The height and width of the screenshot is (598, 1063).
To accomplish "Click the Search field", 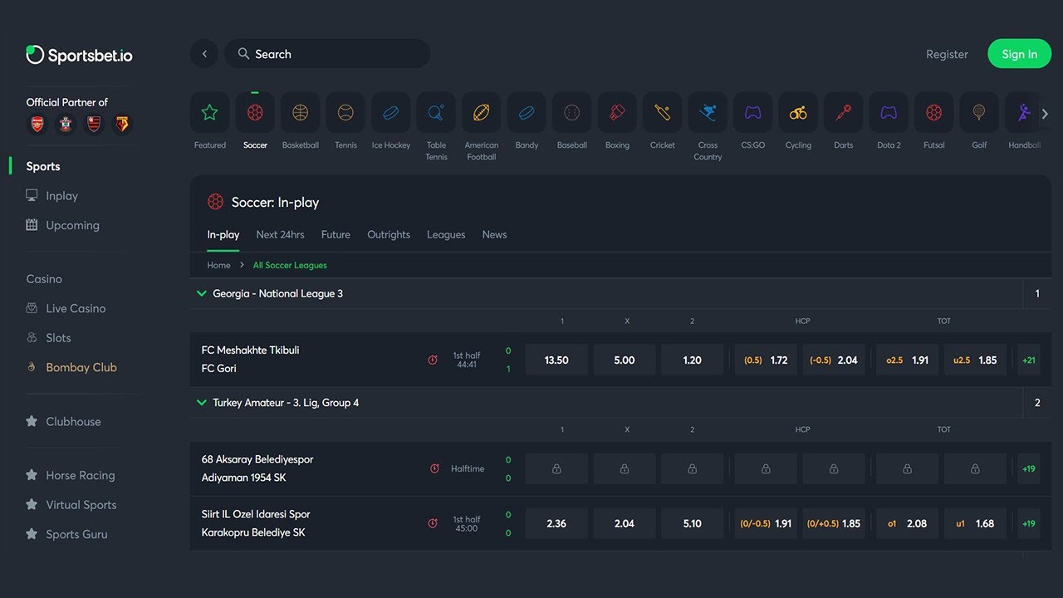I will tap(327, 54).
